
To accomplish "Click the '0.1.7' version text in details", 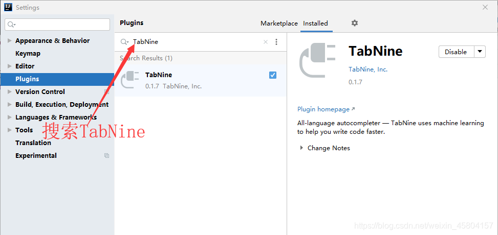I will pos(355,82).
